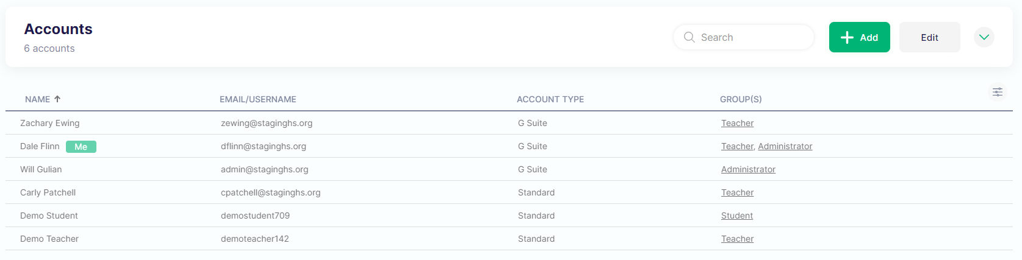Image resolution: width=1022 pixels, height=260 pixels.
Task: Open Dale Flinn's Administrator group link
Action: 785,147
